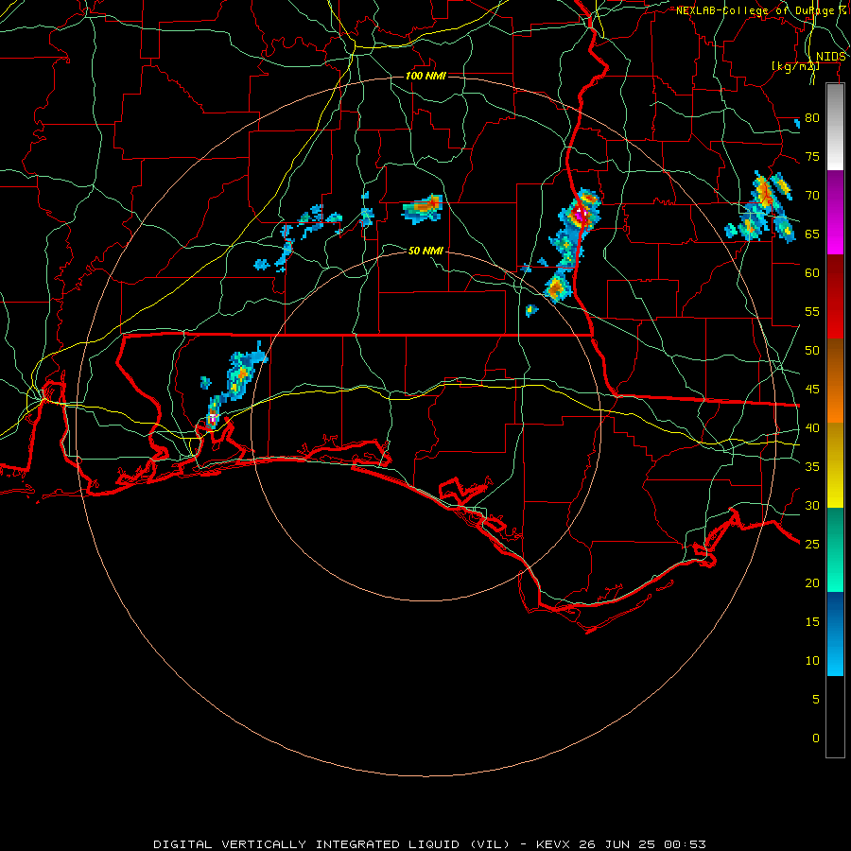Select the legend value 65
Viewport: 851px width, 851px height.
tap(812, 234)
